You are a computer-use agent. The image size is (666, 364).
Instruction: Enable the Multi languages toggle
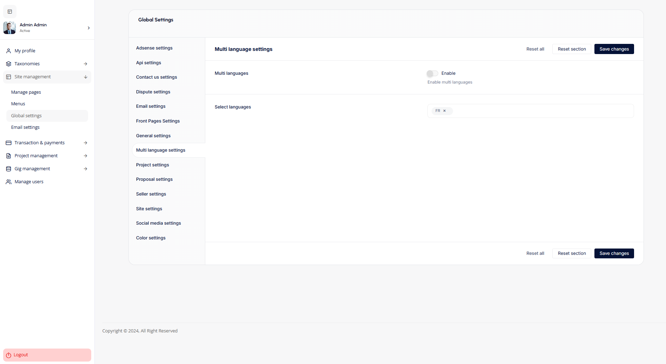click(432, 73)
